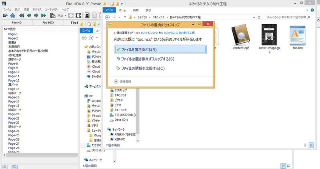This screenshot has width=320, height=169.
Task: Open Explorer help icon
Action: tap(312, 10)
